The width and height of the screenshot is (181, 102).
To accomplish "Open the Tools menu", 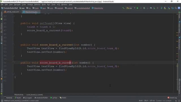I will [53, 5].
